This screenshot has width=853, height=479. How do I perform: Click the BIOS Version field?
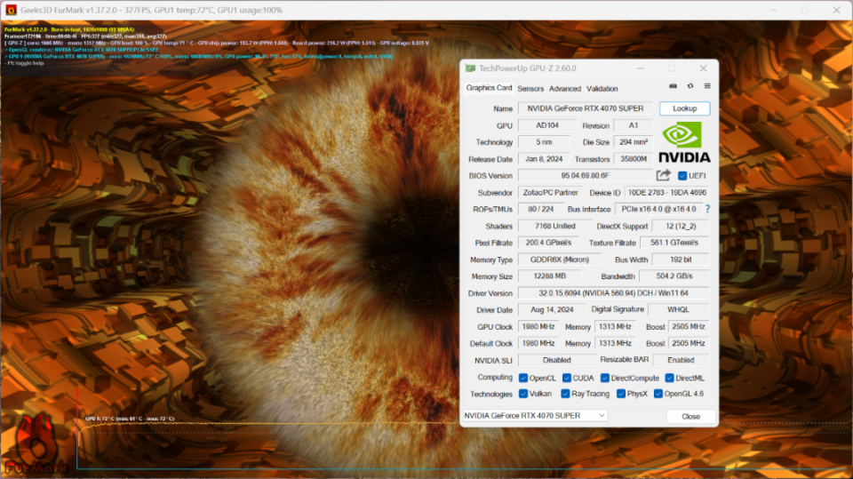point(586,175)
